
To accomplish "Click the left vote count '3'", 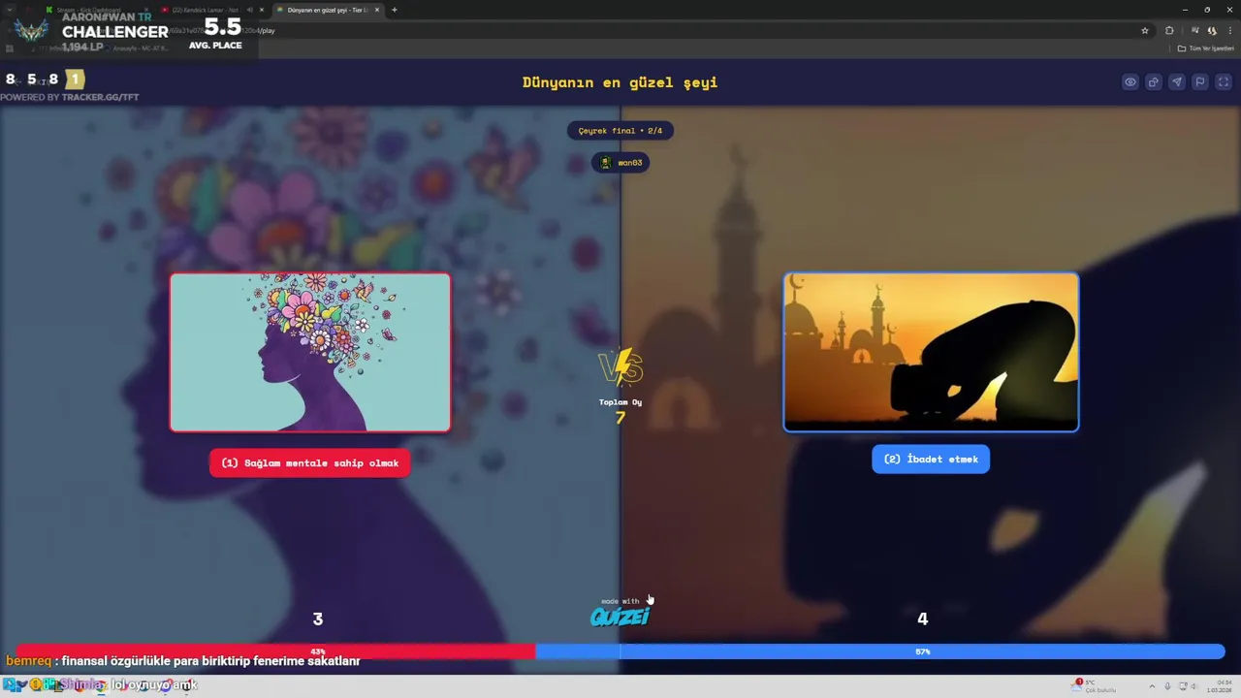I will (317, 619).
